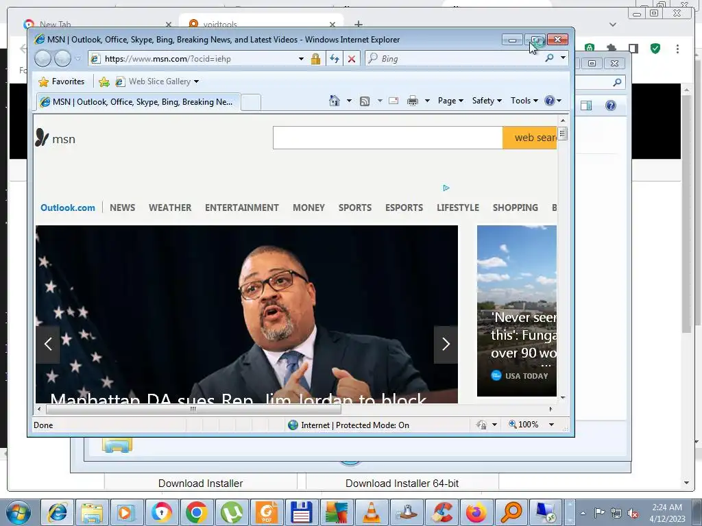The height and width of the screenshot is (526, 702).
Task: Open uTorrent from the taskbar
Action: point(232,512)
